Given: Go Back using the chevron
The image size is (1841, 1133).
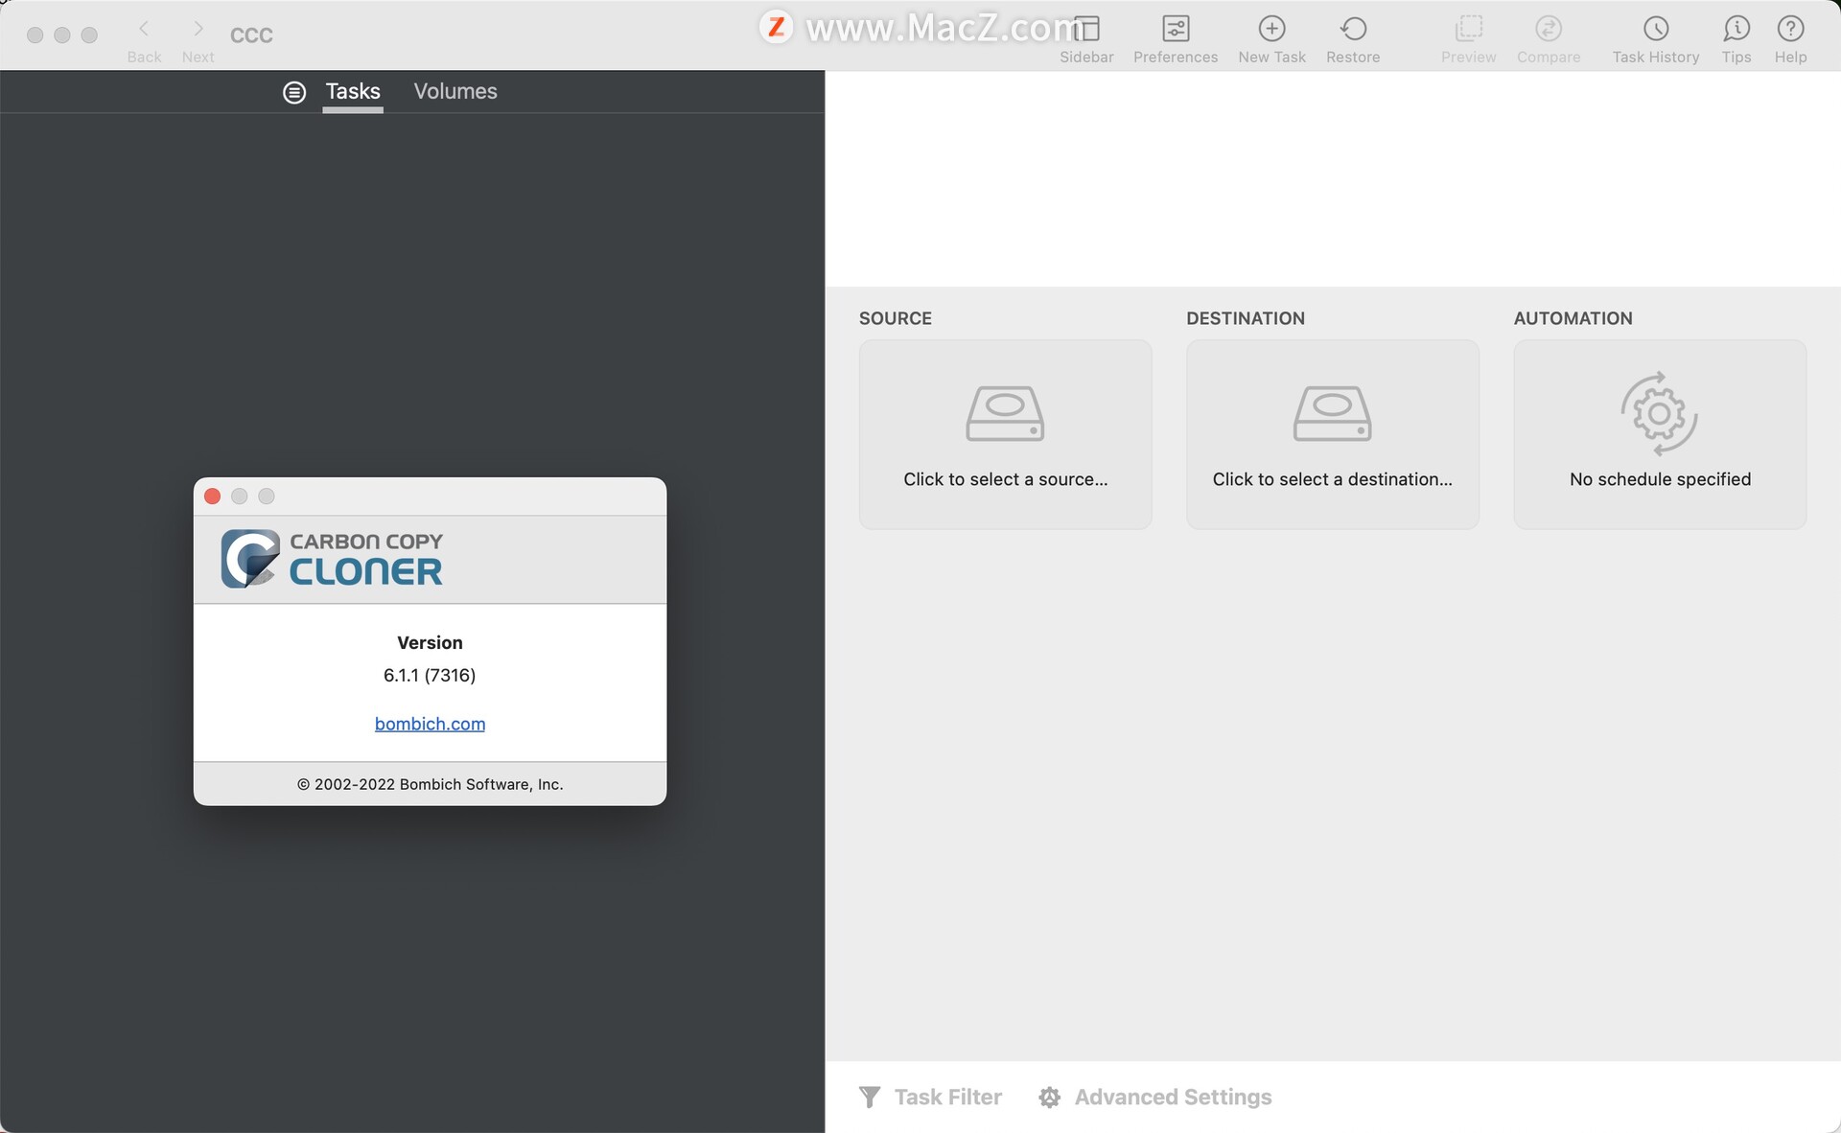Looking at the screenshot, I should [x=144, y=29].
